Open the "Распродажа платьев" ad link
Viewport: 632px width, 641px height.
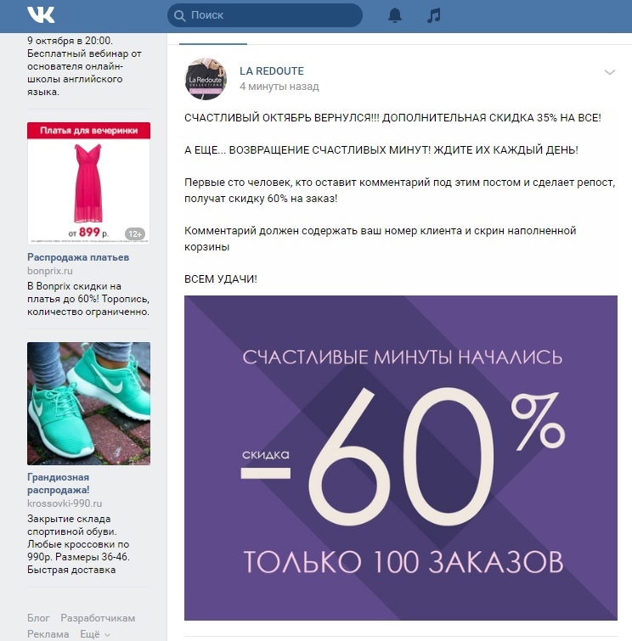coord(78,257)
